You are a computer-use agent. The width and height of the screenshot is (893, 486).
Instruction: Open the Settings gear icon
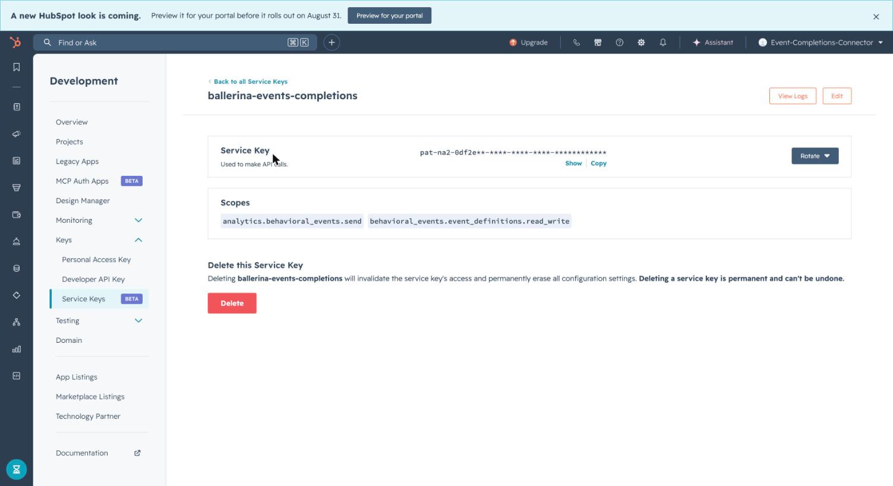(641, 42)
